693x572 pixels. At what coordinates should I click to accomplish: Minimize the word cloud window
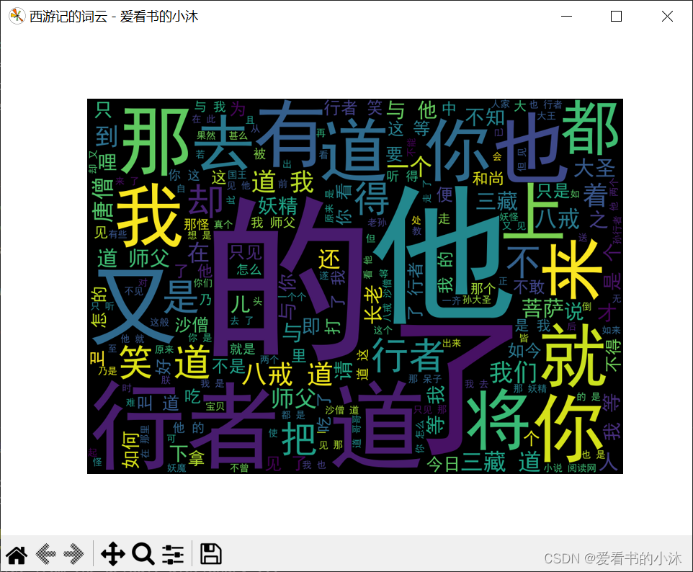(x=567, y=17)
